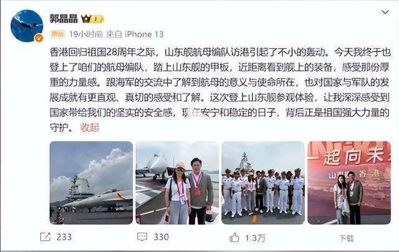Open the couple on deck photo thumbnail
This screenshot has width=399, height=252.
pyautogui.click(x=177, y=183)
